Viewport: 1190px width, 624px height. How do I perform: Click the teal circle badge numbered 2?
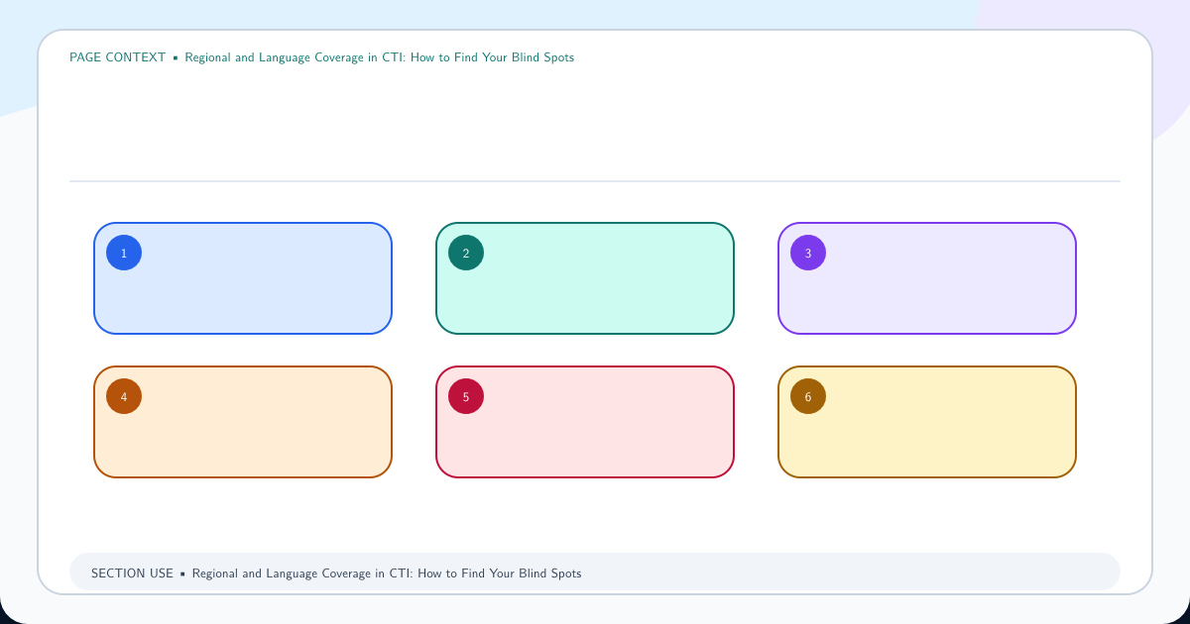point(466,253)
